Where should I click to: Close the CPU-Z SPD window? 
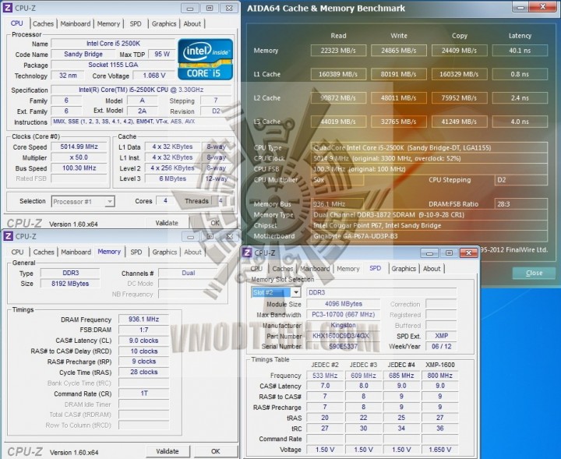468,253
